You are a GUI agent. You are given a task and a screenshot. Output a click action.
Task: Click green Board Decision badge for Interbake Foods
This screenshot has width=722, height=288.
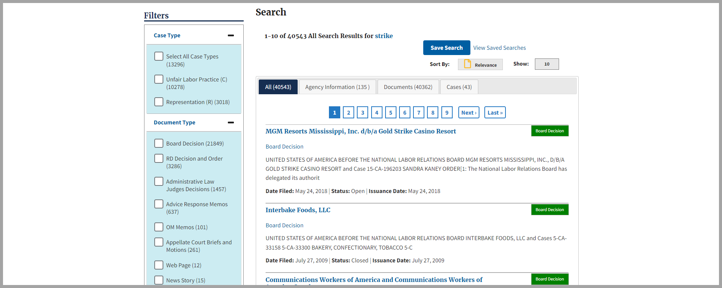pos(550,210)
